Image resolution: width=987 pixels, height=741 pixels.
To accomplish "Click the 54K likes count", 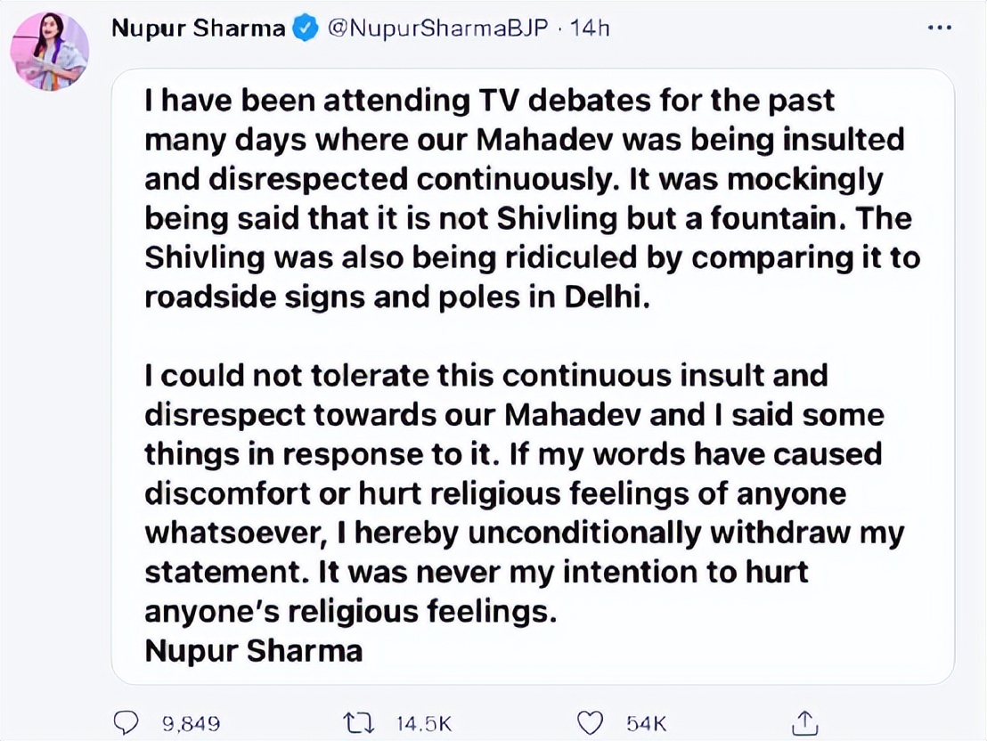I will pyautogui.click(x=646, y=721).
